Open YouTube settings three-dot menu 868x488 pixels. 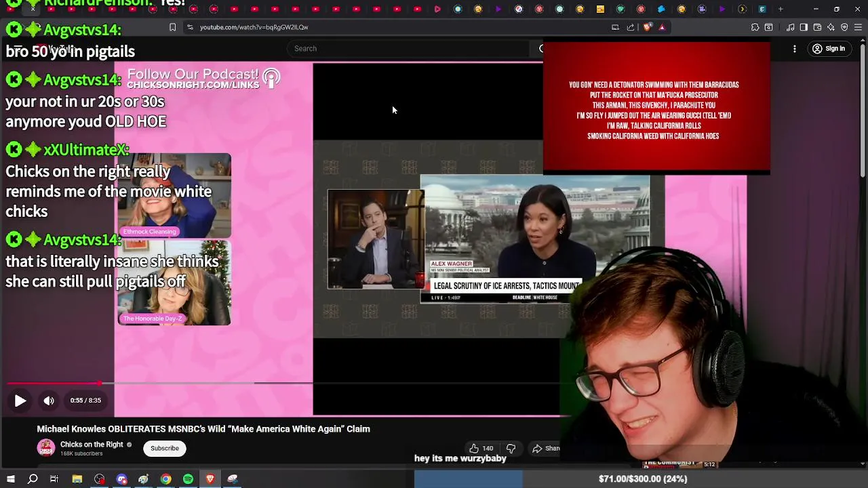[x=795, y=49]
